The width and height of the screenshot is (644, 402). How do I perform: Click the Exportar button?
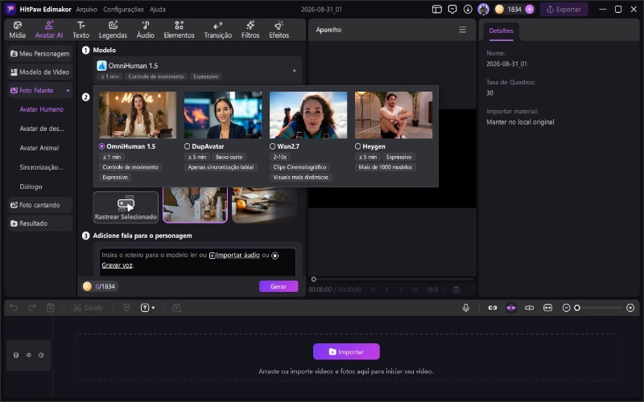coord(564,9)
